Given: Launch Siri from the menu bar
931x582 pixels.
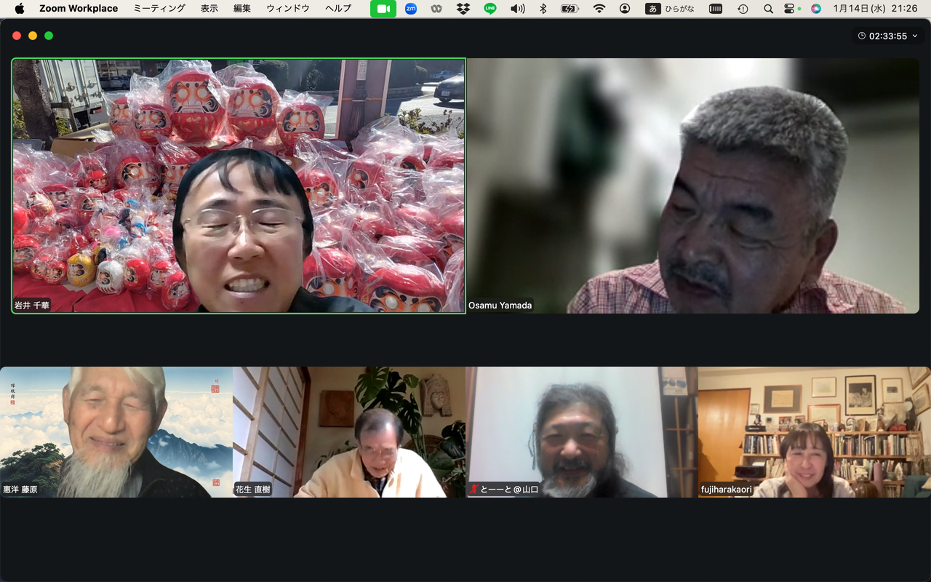Looking at the screenshot, I should coord(816,9).
